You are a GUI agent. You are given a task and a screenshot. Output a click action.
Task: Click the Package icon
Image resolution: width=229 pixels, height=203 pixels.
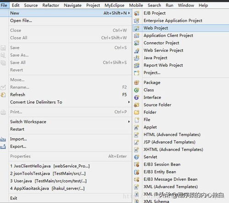[x=136, y=83]
